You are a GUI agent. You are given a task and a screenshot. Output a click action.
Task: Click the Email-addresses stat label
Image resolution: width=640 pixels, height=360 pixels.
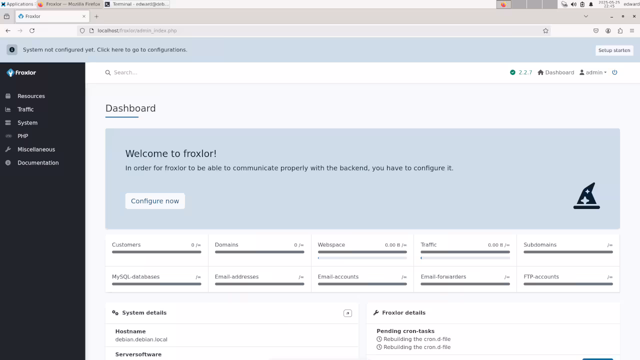[x=236, y=277]
